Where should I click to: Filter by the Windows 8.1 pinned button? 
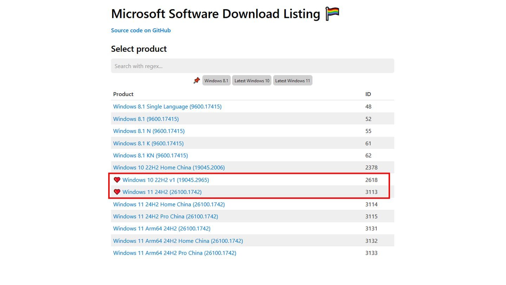[x=216, y=81]
